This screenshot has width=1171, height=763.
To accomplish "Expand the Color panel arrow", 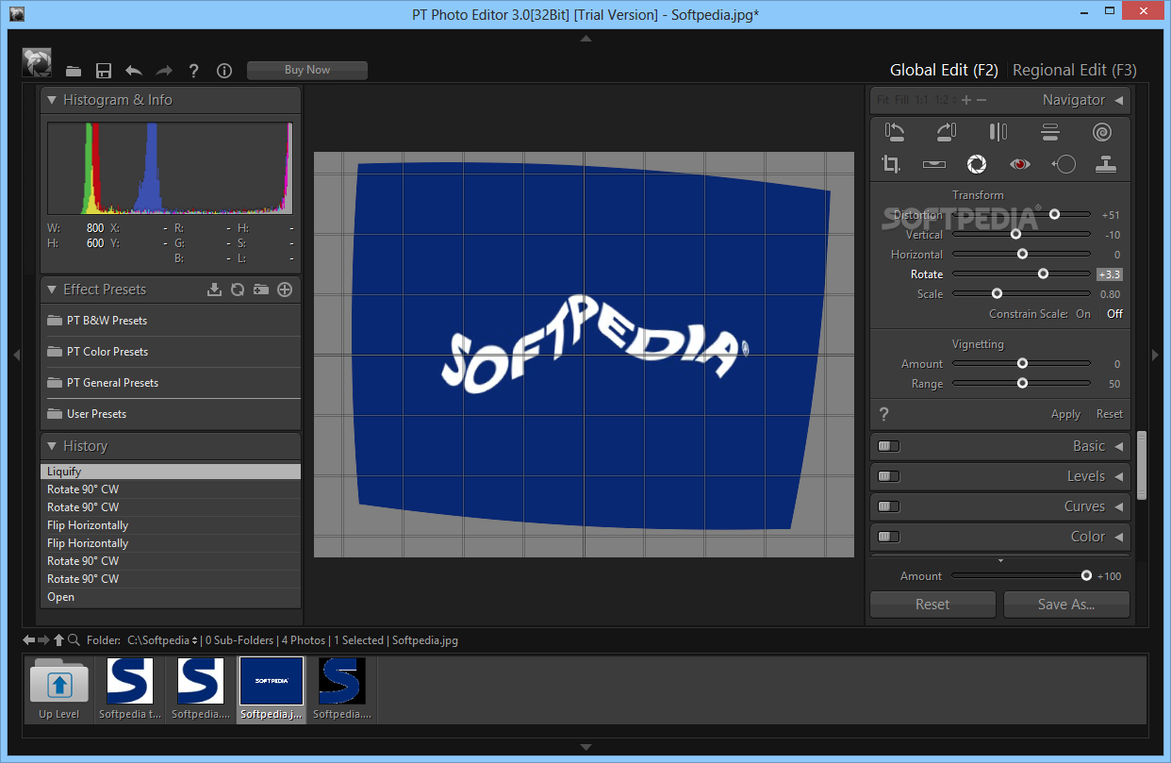I will point(1118,537).
